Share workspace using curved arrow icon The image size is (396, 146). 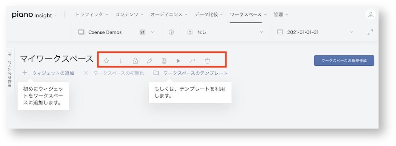(193, 61)
